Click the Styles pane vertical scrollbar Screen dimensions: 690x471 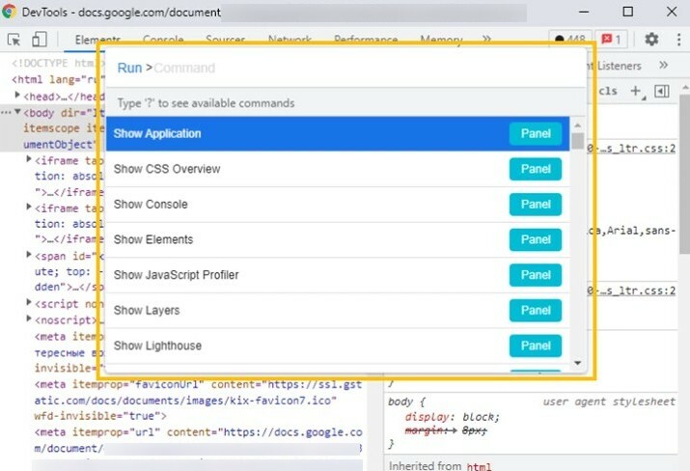(x=685, y=176)
